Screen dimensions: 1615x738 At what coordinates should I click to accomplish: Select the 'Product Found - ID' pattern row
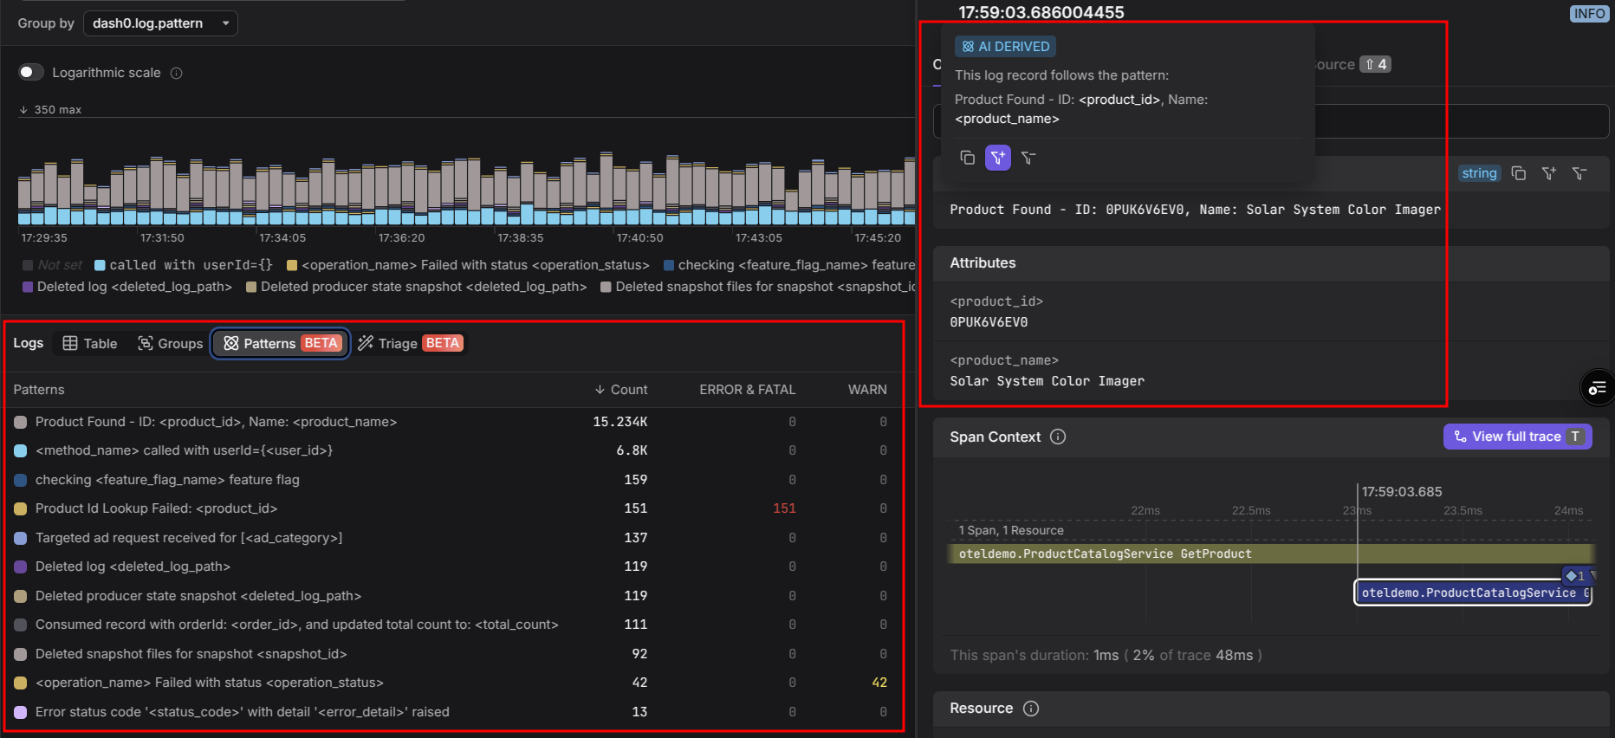451,422
